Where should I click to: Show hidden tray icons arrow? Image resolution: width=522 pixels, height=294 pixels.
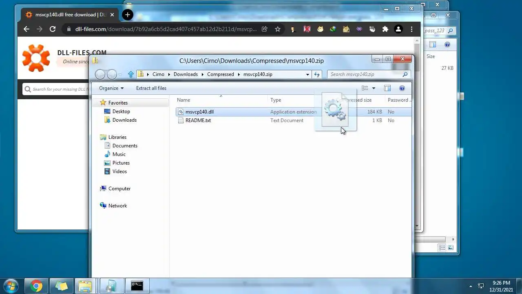[x=471, y=286]
